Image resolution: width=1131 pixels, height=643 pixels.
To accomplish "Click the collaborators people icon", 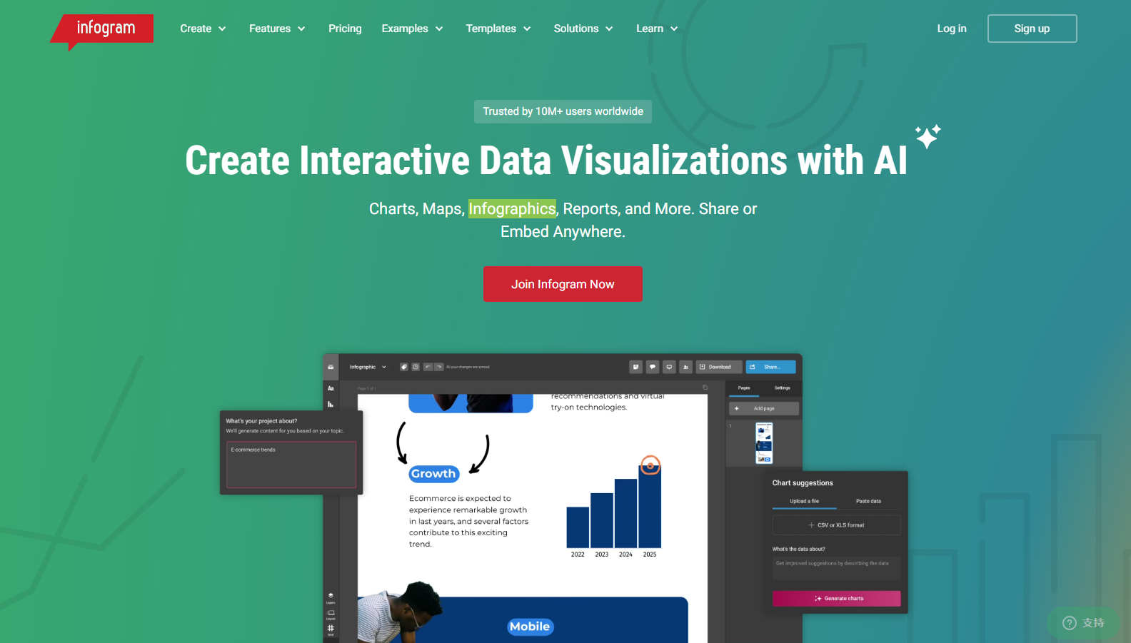I will click(x=685, y=367).
